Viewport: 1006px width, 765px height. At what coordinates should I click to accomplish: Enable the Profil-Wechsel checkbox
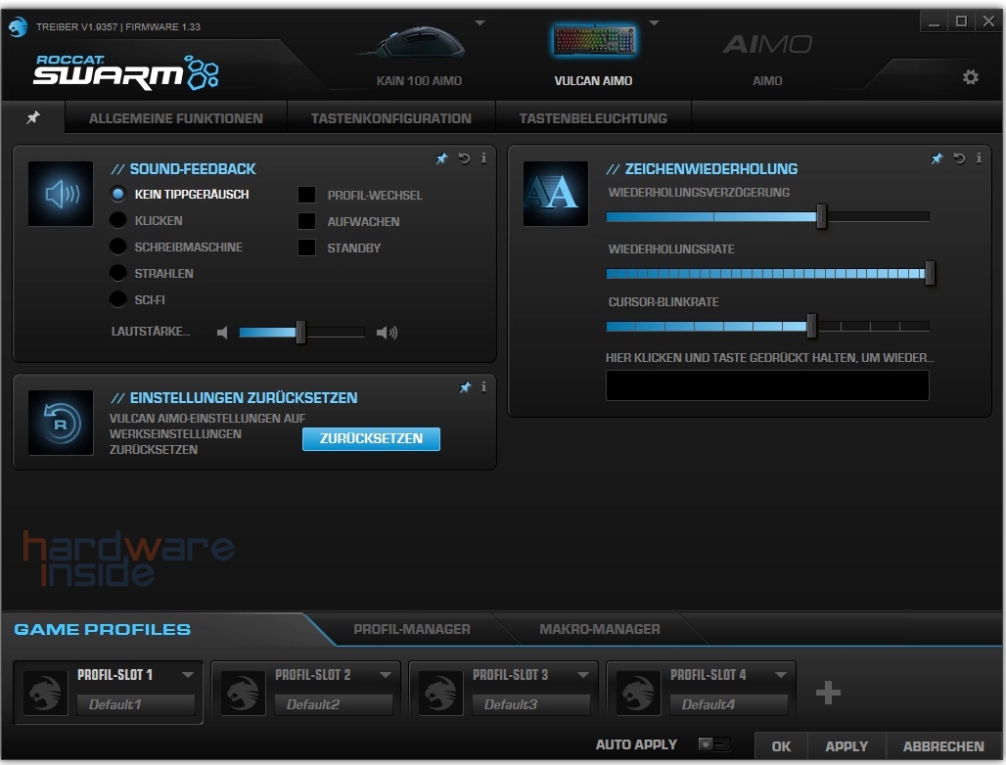(x=306, y=195)
